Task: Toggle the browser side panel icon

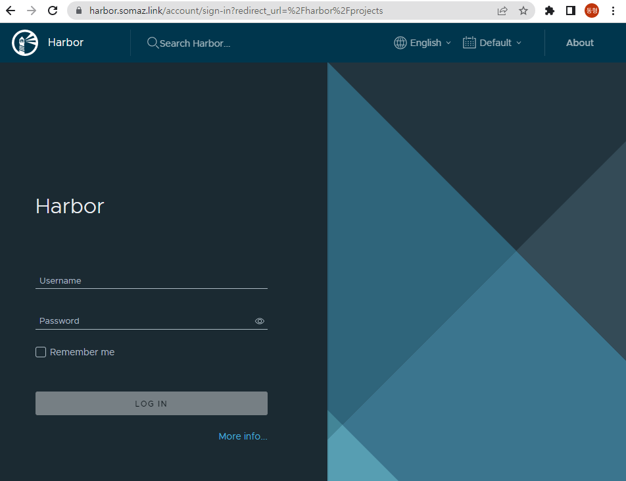Action: coord(571,11)
